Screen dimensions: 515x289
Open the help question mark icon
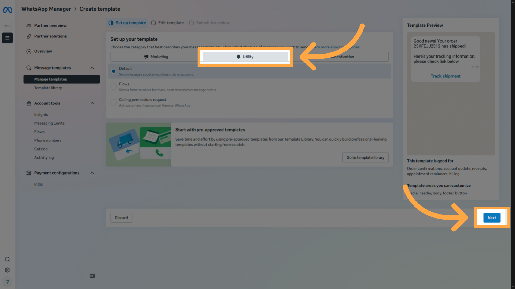click(7, 282)
